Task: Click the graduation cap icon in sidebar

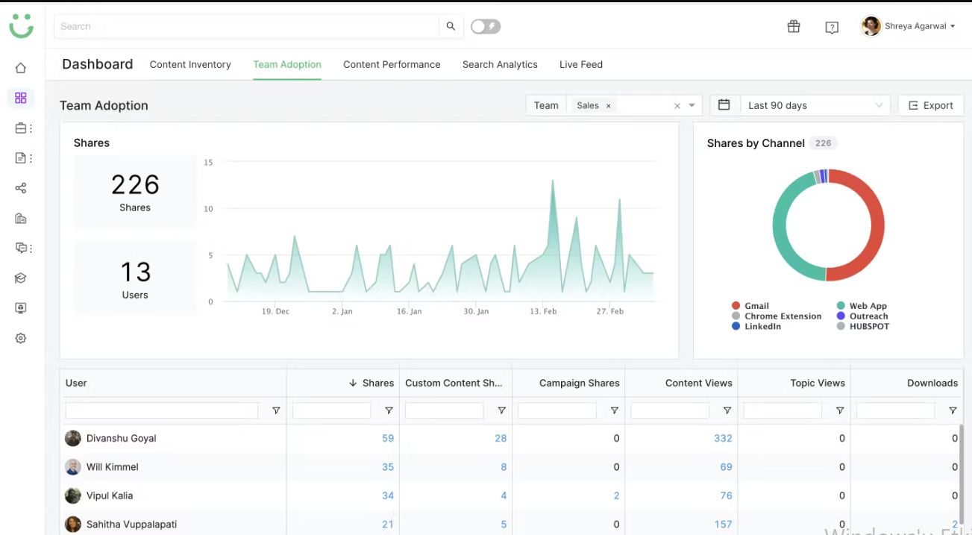Action: pos(21,278)
